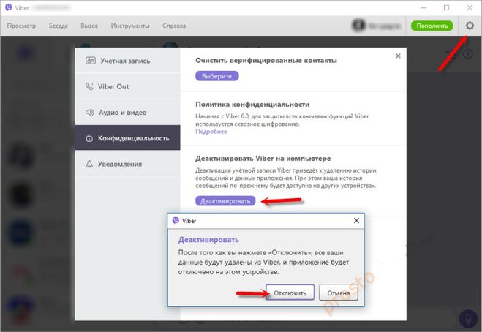
Task: Open the settings gear in Viber toolbar
Action: pyautogui.click(x=470, y=26)
